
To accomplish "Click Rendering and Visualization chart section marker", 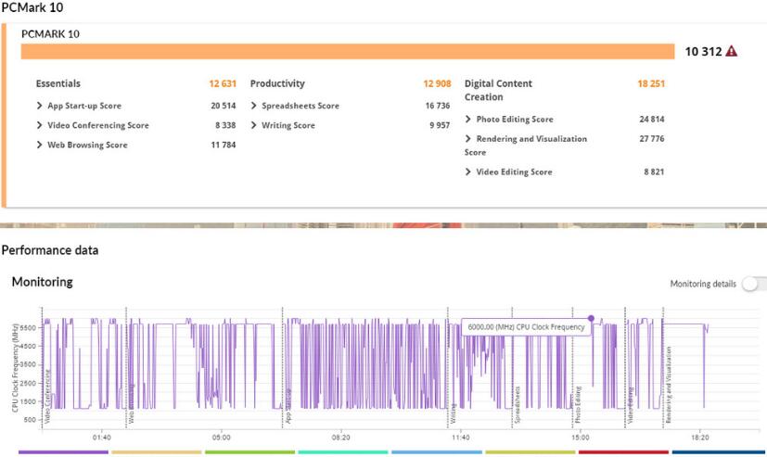I will (x=668, y=385).
